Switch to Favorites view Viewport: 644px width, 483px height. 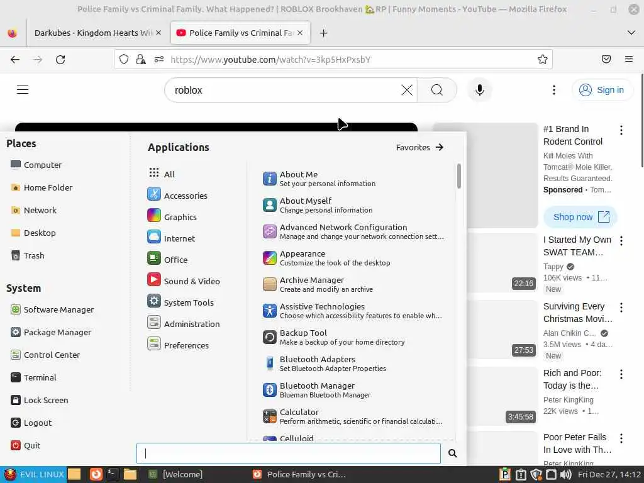[x=419, y=147]
